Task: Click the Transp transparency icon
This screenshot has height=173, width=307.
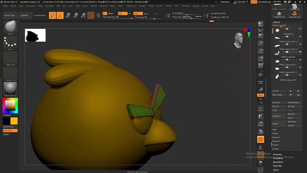Action: pyautogui.click(x=260, y=147)
